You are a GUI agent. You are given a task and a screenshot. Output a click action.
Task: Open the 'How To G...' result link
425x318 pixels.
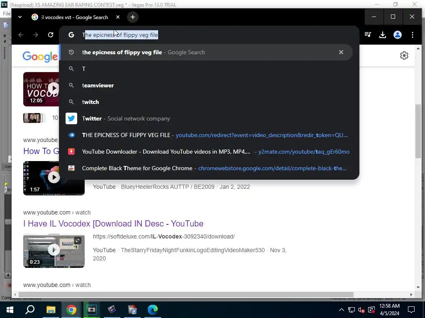point(41,151)
